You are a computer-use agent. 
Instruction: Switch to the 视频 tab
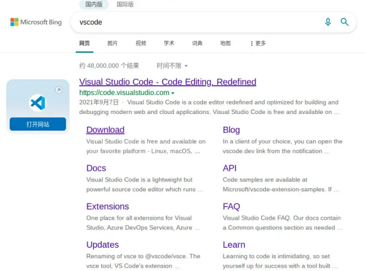[x=141, y=43]
